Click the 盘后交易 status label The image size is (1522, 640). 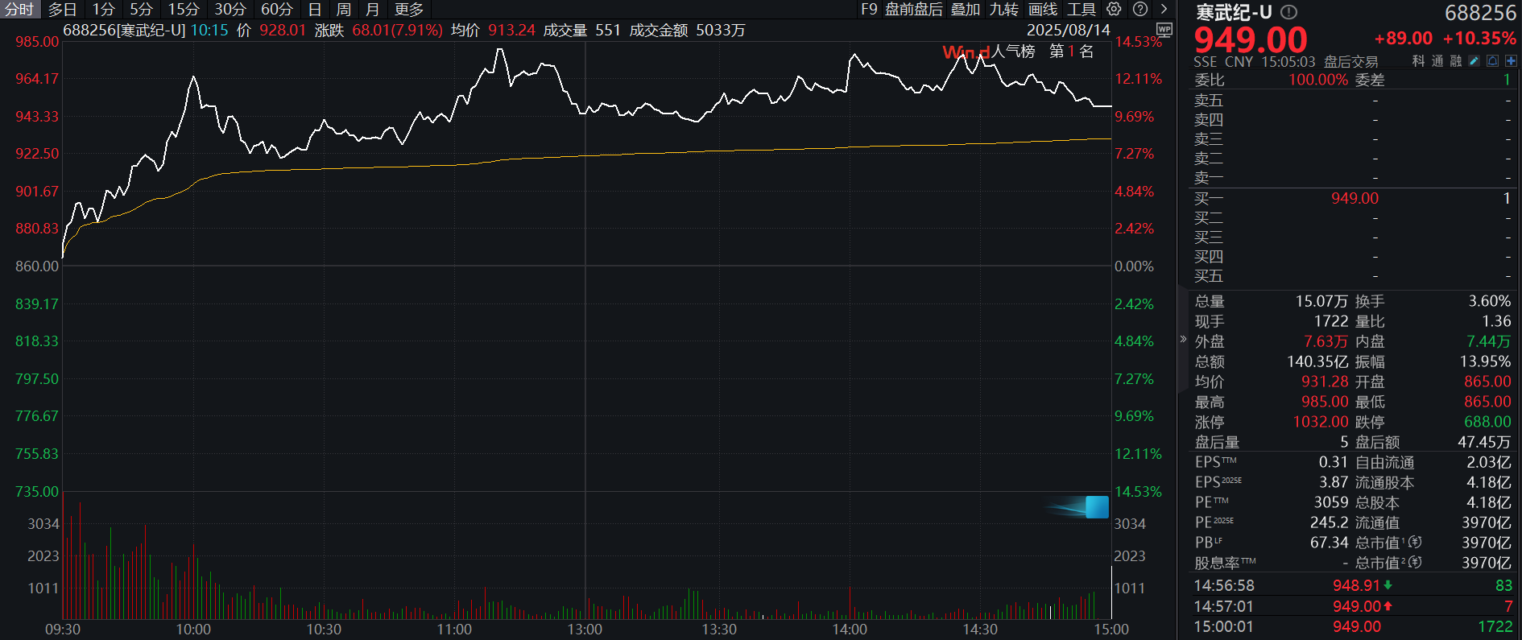[x=1350, y=62]
